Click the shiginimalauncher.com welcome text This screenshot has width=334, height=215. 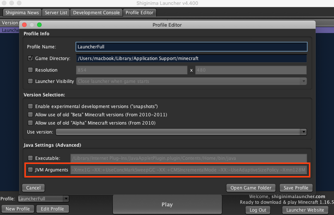pyautogui.click(x=298, y=197)
